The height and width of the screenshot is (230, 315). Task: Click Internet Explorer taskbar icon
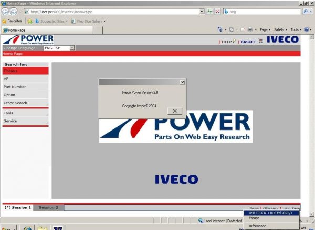27,228
